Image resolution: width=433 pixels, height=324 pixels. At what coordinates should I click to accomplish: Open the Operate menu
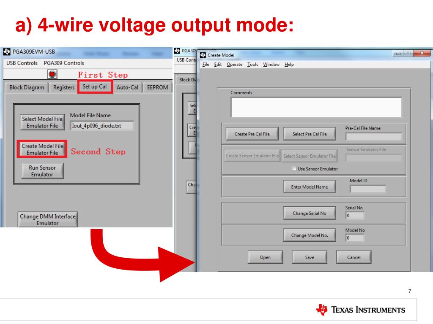(234, 65)
